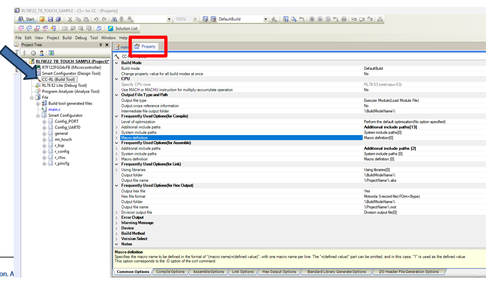
Task: Click the Cut scissors icon
Action: click(70, 19)
